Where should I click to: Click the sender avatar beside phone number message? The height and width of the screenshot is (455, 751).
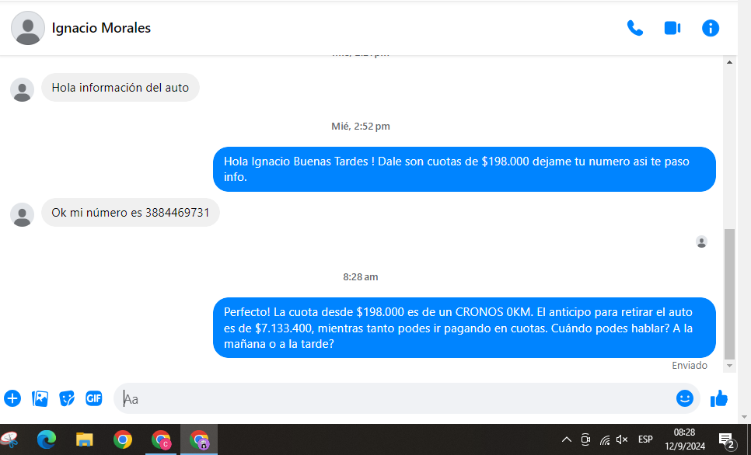(x=22, y=214)
